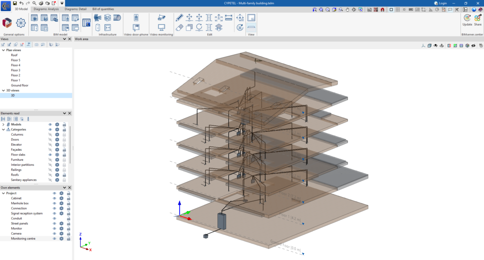Click the Share icon
Viewport: 484px width, 260px height.
point(478,18)
